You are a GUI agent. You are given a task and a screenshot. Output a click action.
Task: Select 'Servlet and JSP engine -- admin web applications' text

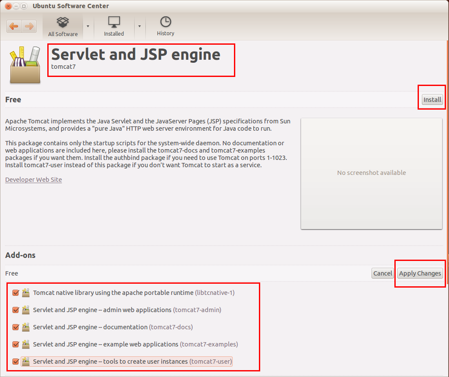tap(102, 310)
